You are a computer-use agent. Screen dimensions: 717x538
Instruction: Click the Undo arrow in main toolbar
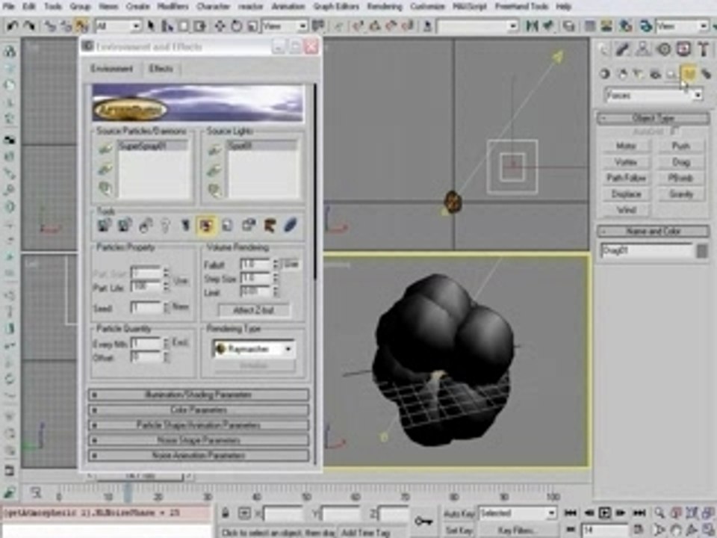tap(12, 26)
